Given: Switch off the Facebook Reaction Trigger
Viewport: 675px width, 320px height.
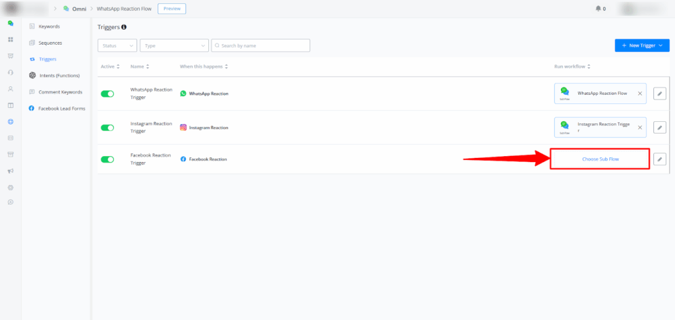Looking at the screenshot, I should pyautogui.click(x=107, y=159).
